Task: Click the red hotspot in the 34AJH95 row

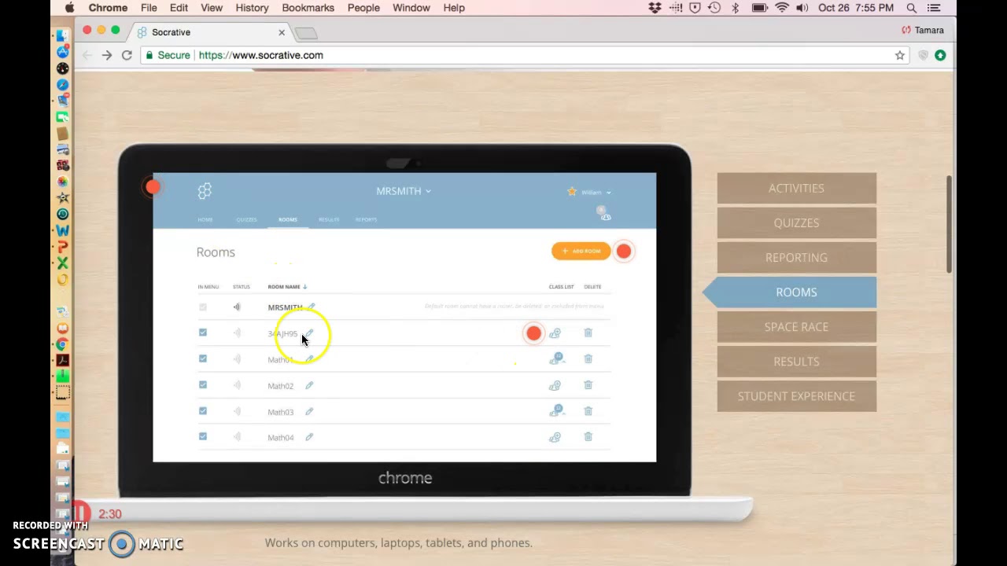Action: click(533, 333)
